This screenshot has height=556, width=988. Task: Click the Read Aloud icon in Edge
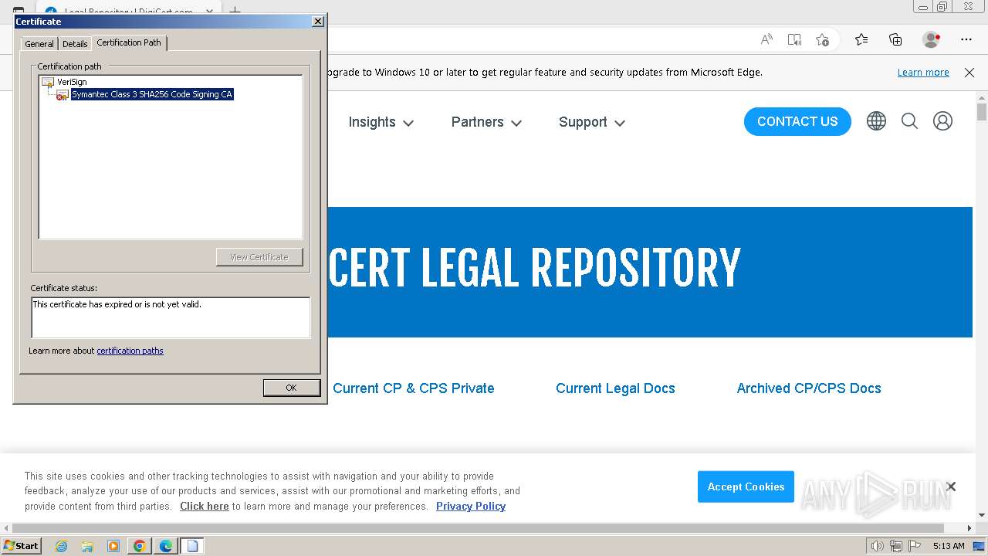click(x=766, y=39)
